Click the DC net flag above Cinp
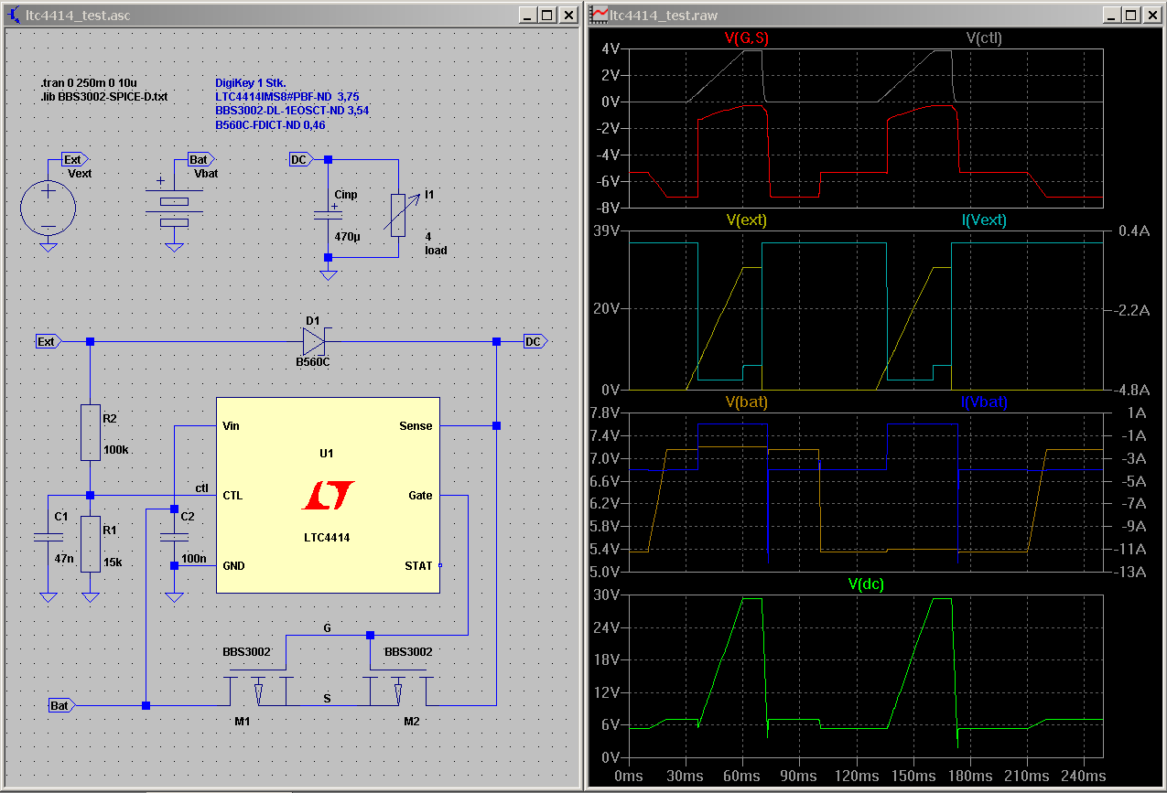Image resolution: width=1167 pixels, height=793 pixels. [300, 159]
